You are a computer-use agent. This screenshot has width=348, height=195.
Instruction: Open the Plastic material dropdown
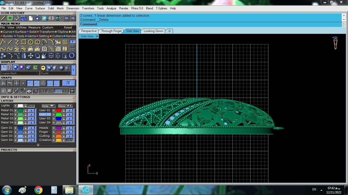(55, 73)
